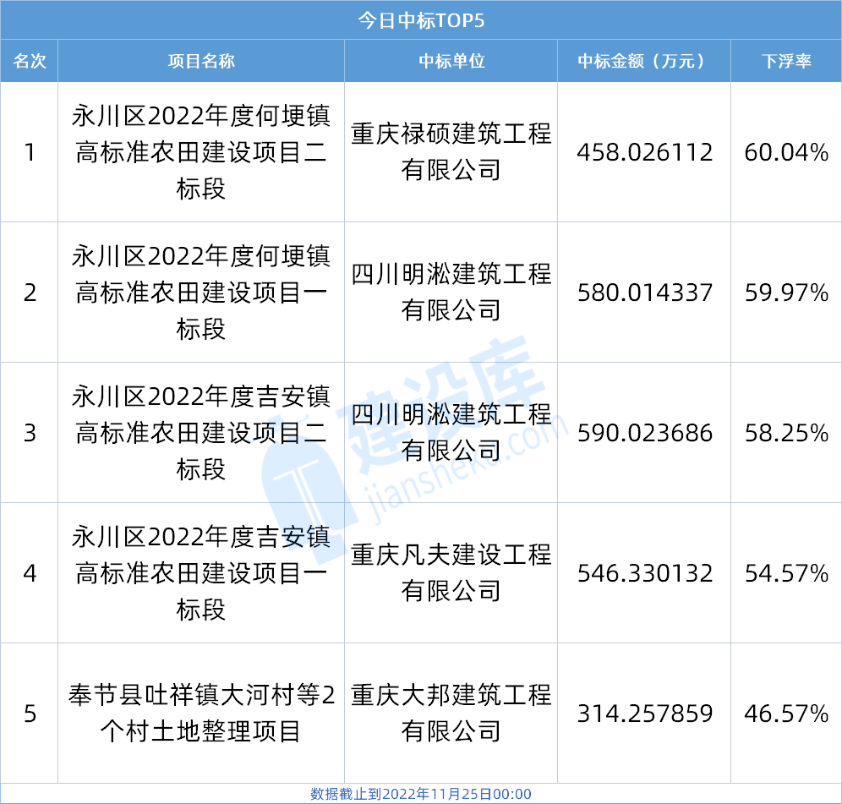842x804 pixels.
Task: Click the 46.57% discount rate cell
Action: (786, 714)
